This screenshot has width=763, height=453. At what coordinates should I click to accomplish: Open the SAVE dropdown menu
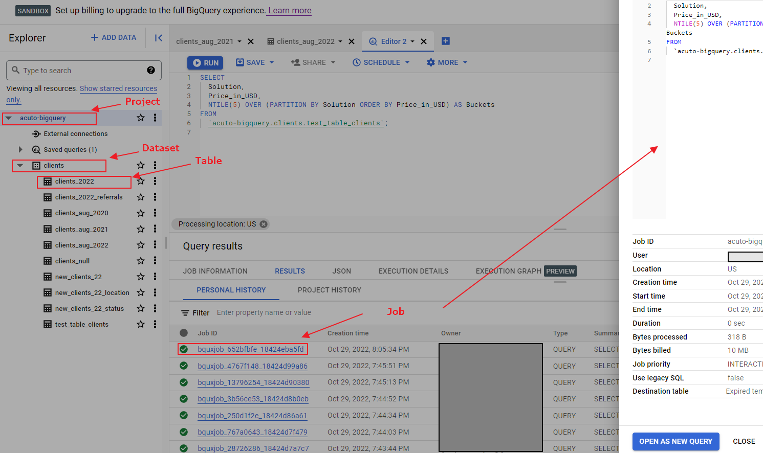(x=272, y=62)
